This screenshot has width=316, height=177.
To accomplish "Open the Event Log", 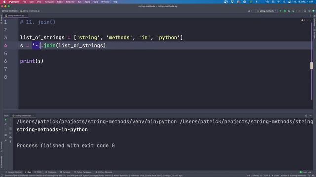I will coord(305,172).
